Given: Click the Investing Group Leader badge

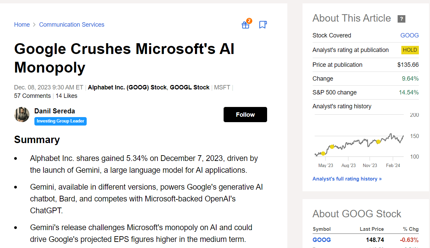Looking at the screenshot, I should click(x=60, y=121).
